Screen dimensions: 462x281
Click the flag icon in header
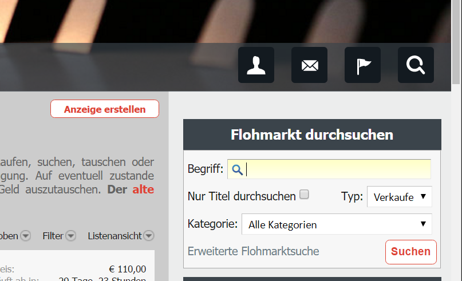tap(362, 65)
